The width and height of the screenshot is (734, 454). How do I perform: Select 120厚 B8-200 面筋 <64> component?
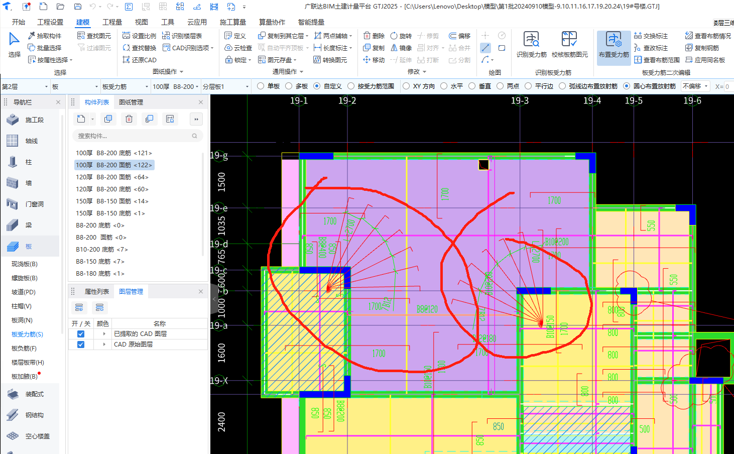tap(112, 177)
